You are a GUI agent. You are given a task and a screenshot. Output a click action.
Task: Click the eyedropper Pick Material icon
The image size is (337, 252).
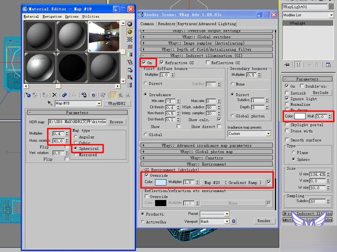50,103
